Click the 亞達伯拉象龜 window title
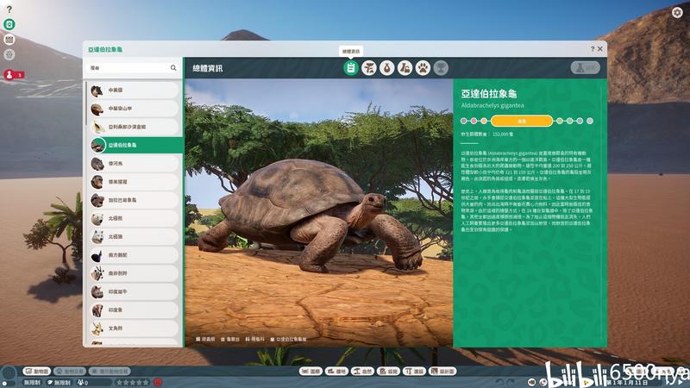 click(x=105, y=49)
